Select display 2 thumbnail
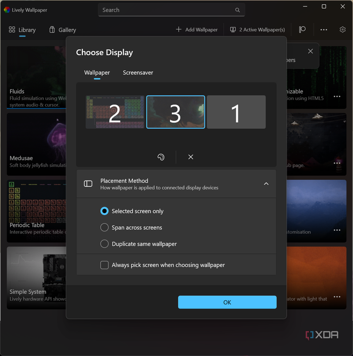The image size is (353, 356). pyautogui.click(x=115, y=112)
